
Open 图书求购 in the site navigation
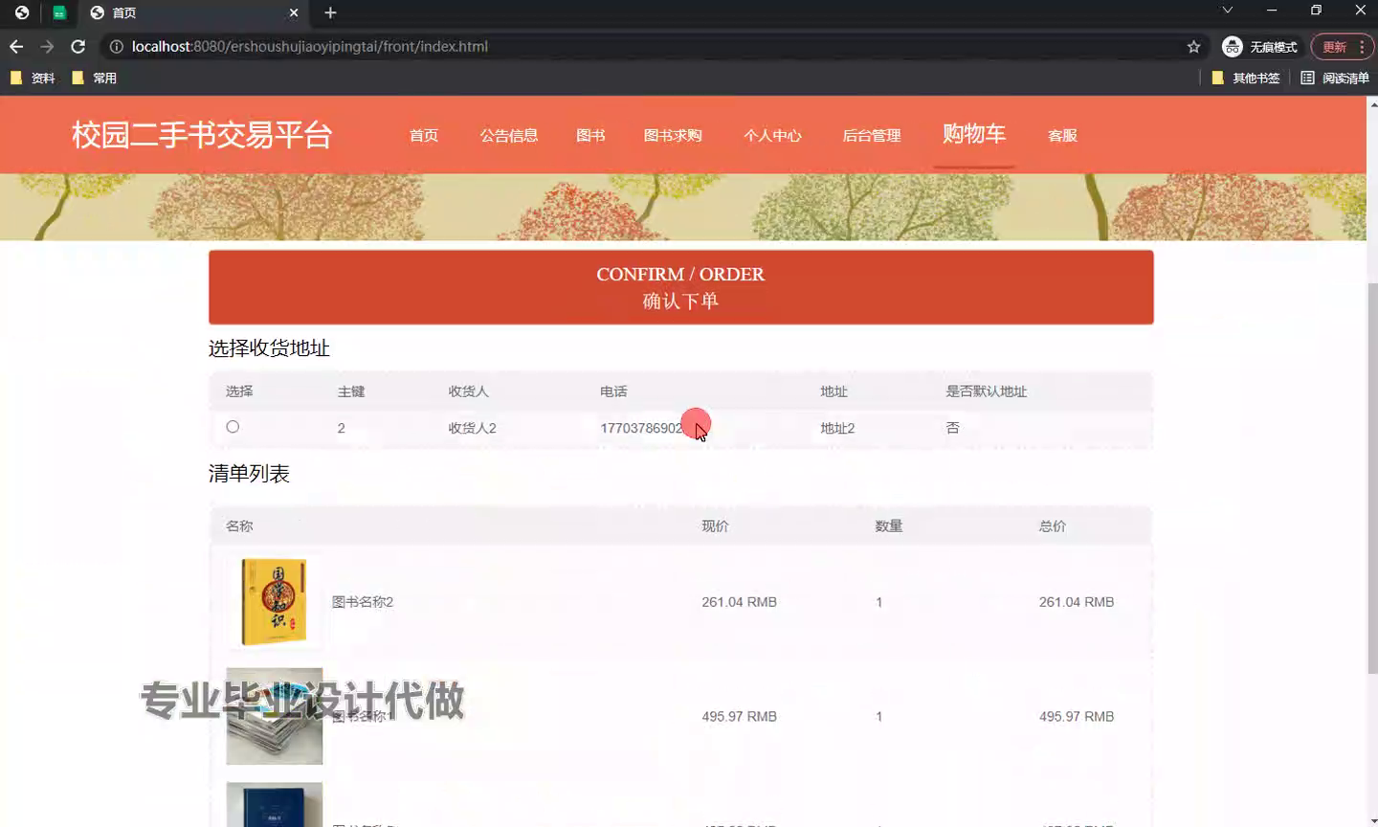point(673,135)
